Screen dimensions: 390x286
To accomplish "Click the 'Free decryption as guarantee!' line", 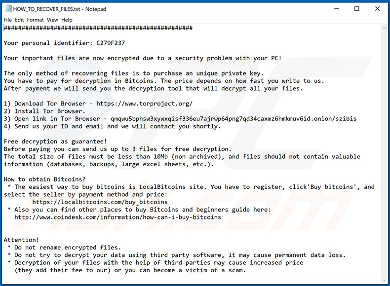I will point(55,142).
